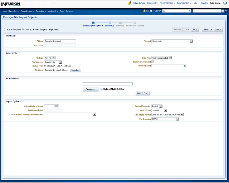
Task: Open the Save button's dropdown arrow
Action: click(211, 29)
